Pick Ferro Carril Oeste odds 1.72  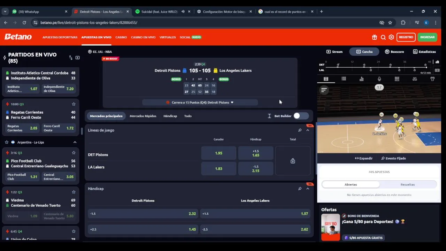point(59,128)
